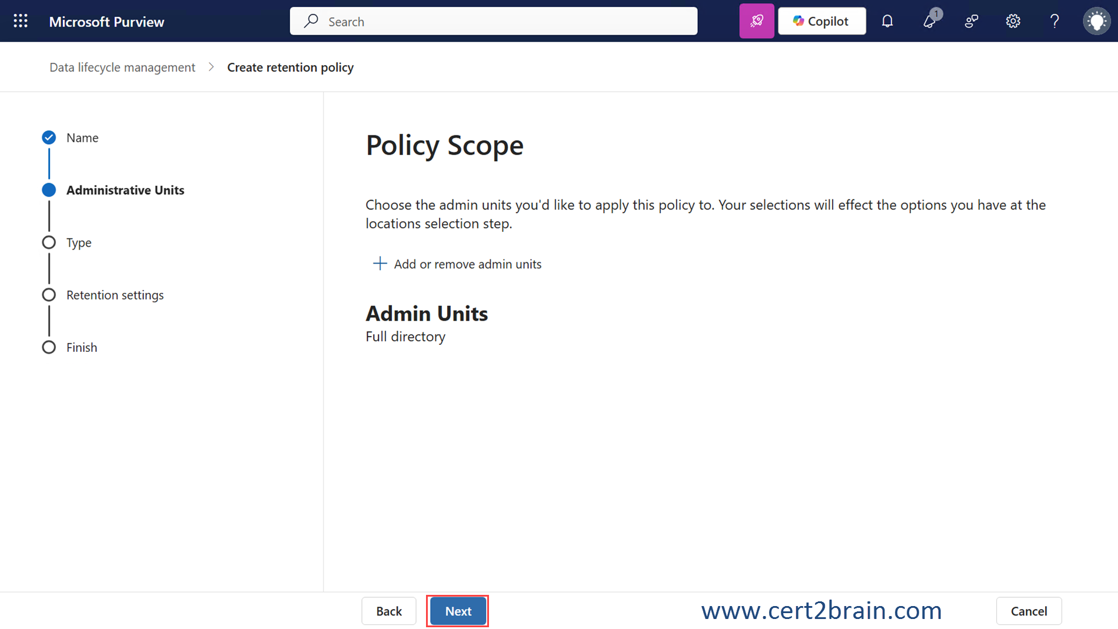Open the account profile avatar
The height and width of the screenshot is (629, 1118).
coord(1096,21)
